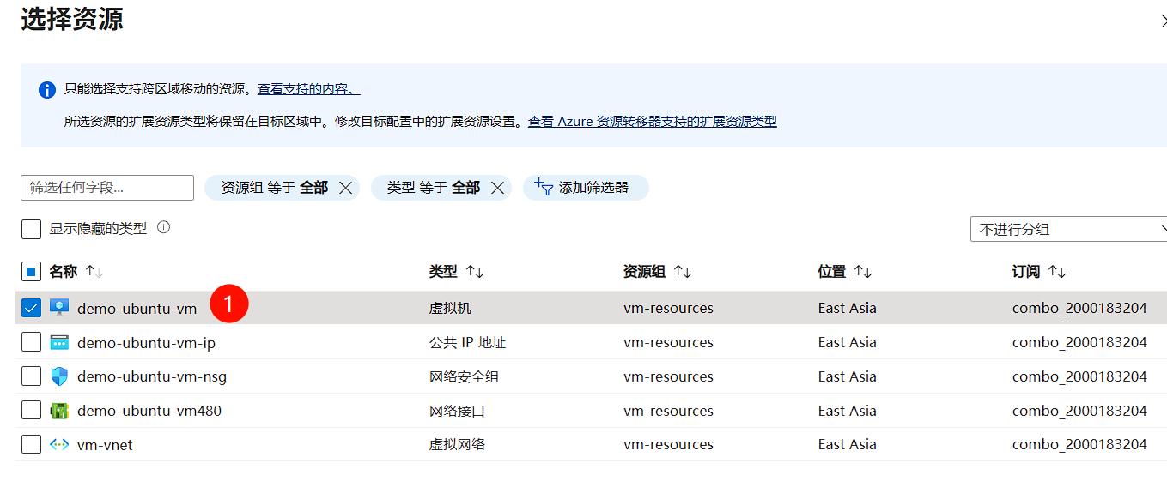Click the 筛选任何字段 search field
The width and height of the screenshot is (1167, 487).
pyautogui.click(x=107, y=188)
